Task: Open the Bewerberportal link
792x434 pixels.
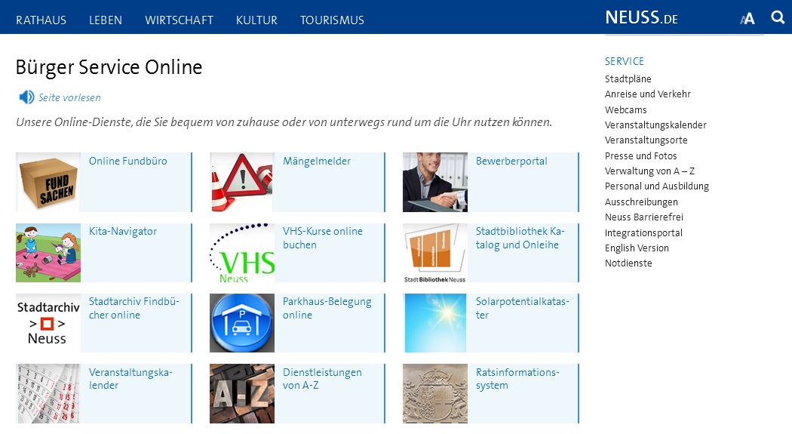Action: 511,161
